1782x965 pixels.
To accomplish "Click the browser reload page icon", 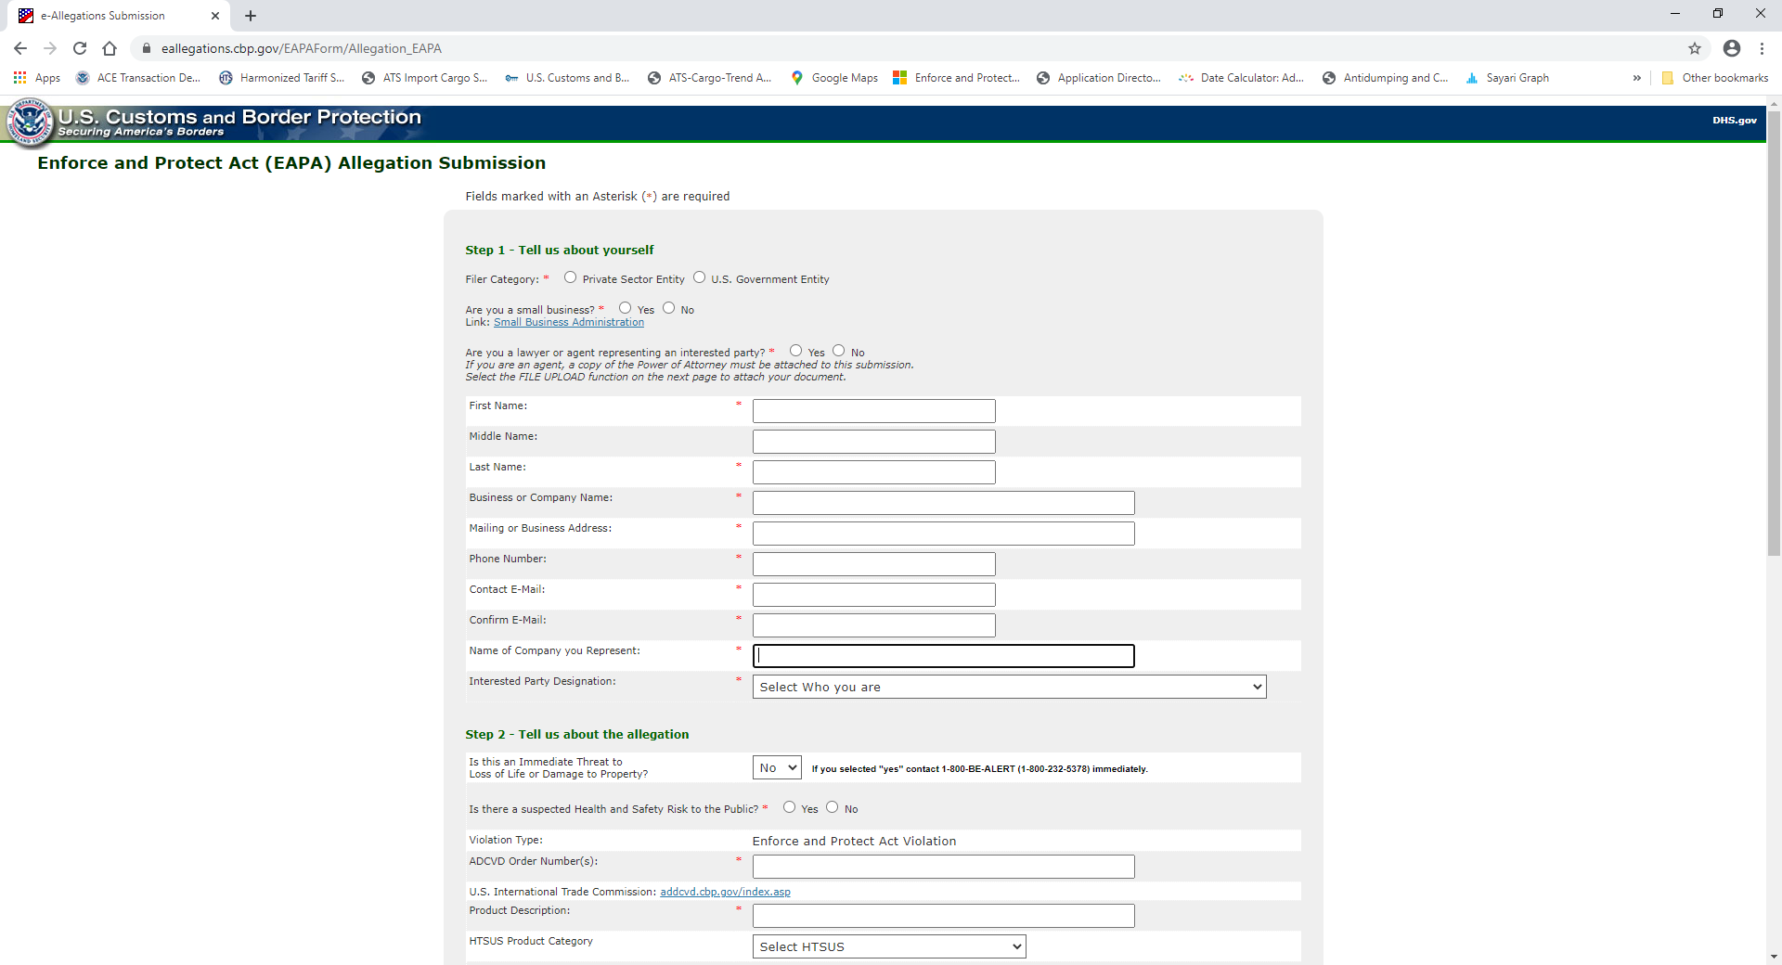I will 80,48.
